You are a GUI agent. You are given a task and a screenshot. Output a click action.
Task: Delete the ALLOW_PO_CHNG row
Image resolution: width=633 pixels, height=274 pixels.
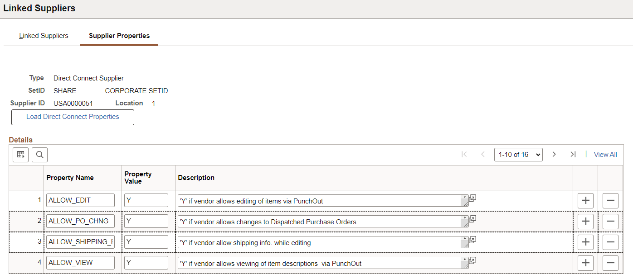[610, 221]
